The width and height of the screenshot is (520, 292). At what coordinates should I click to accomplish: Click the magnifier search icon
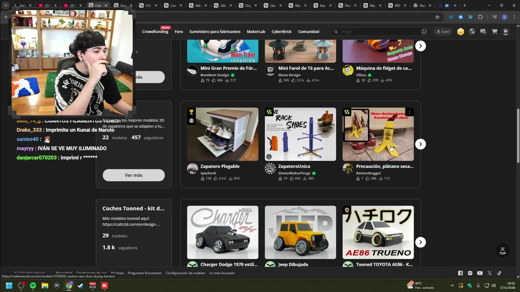(336, 32)
